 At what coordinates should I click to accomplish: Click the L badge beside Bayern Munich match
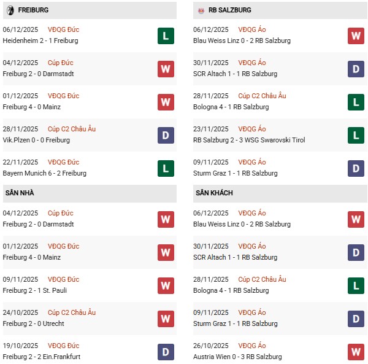pos(166,168)
